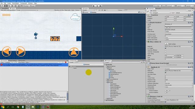195x109 pixels.
Task: Click the Collab button
Action: [158, 6]
